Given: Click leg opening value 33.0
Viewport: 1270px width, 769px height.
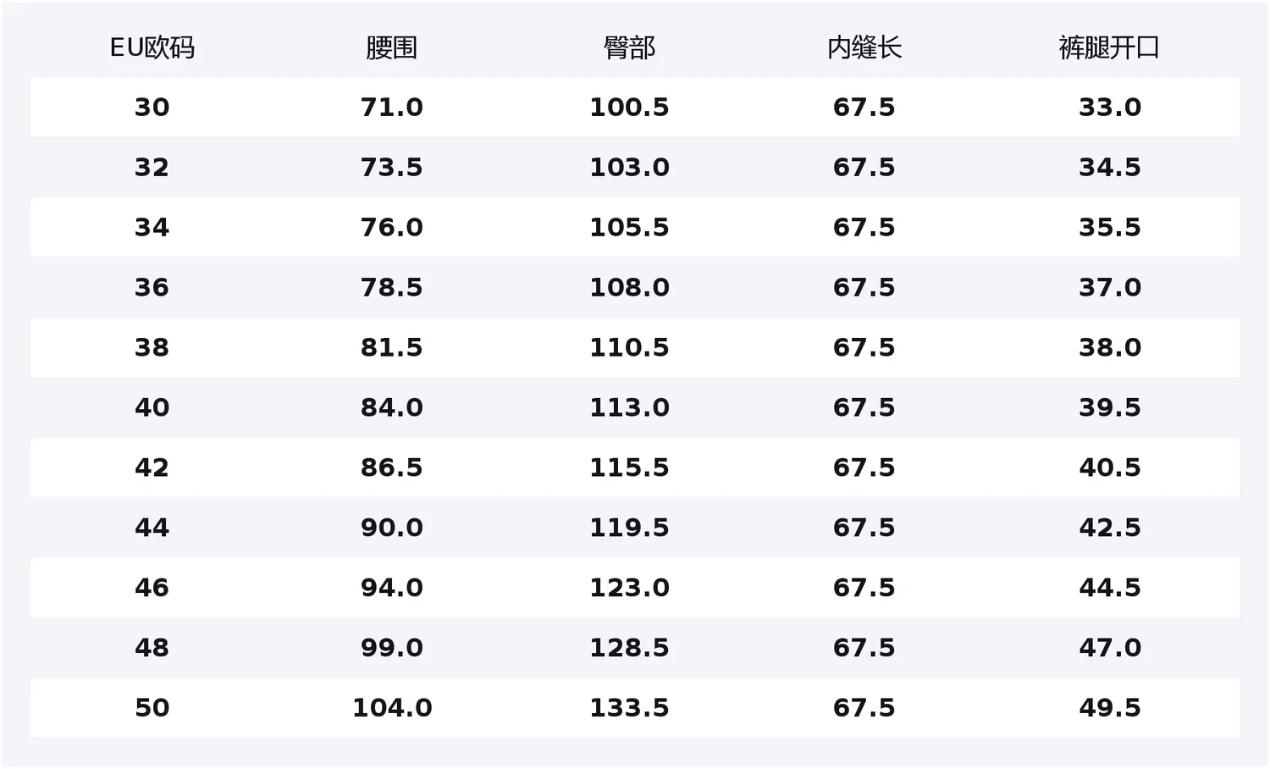Looking at the screenshot, I should coord(1110,108).
